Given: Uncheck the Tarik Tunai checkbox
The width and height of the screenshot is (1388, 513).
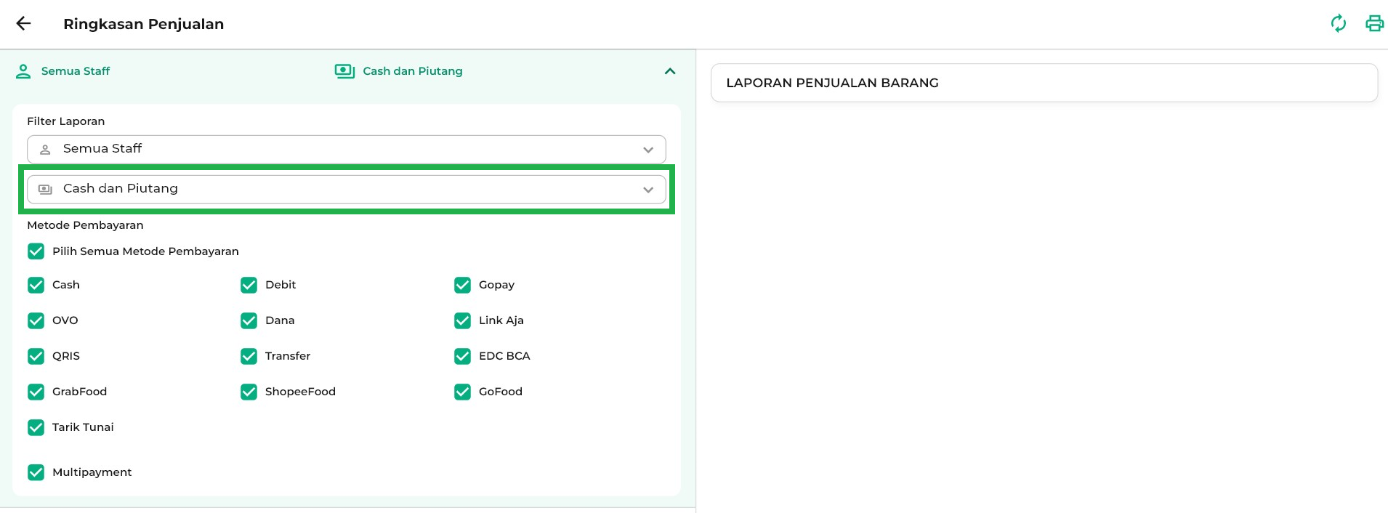Looking at the screenshot, I should click(x=36, y=427).
